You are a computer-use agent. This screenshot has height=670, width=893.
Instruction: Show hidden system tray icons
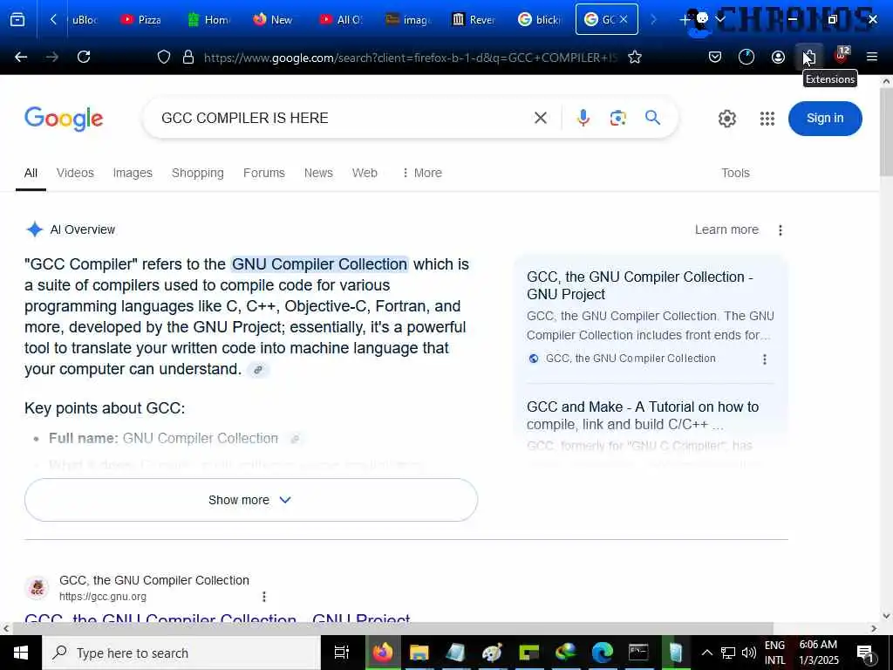click(x=706, y=653)
